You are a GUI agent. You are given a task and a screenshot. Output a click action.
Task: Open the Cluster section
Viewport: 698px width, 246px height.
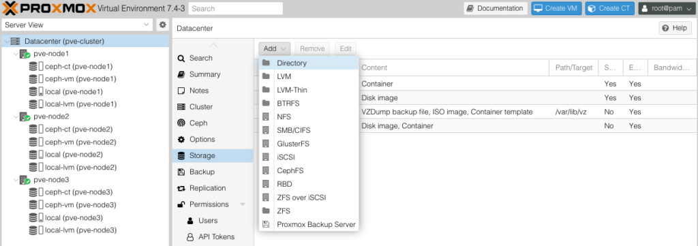coord(213,107)
